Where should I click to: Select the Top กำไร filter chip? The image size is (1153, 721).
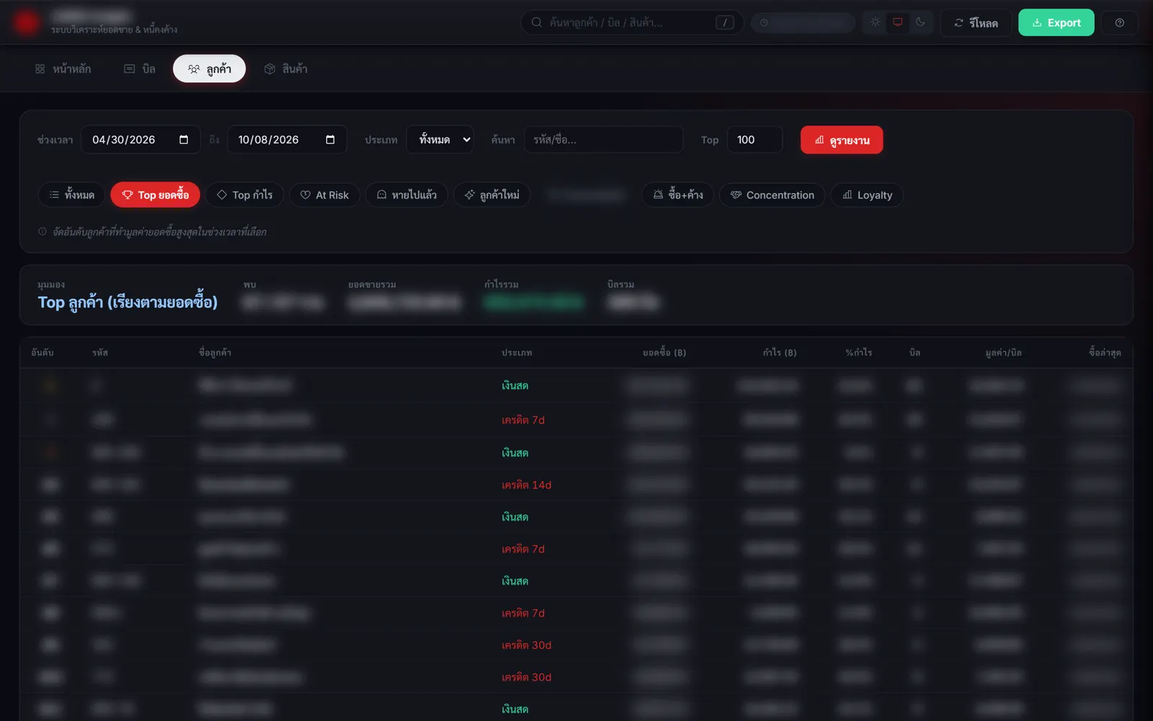245,195
